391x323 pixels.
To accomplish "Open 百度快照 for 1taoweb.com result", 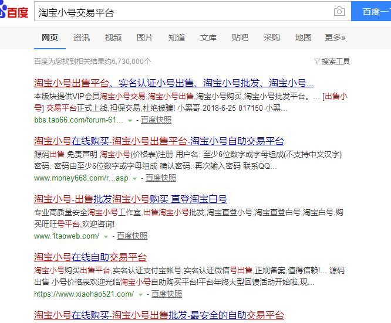I will point(132,236).
